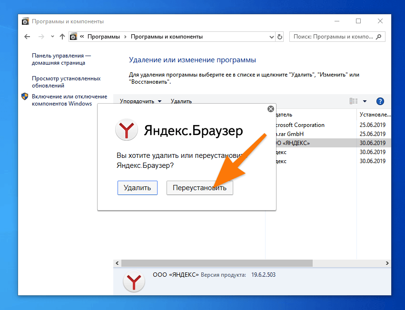This screenshot has height=310, width=405.
Task: Click the first 25.06.2019 date cell
Action: 373,125
